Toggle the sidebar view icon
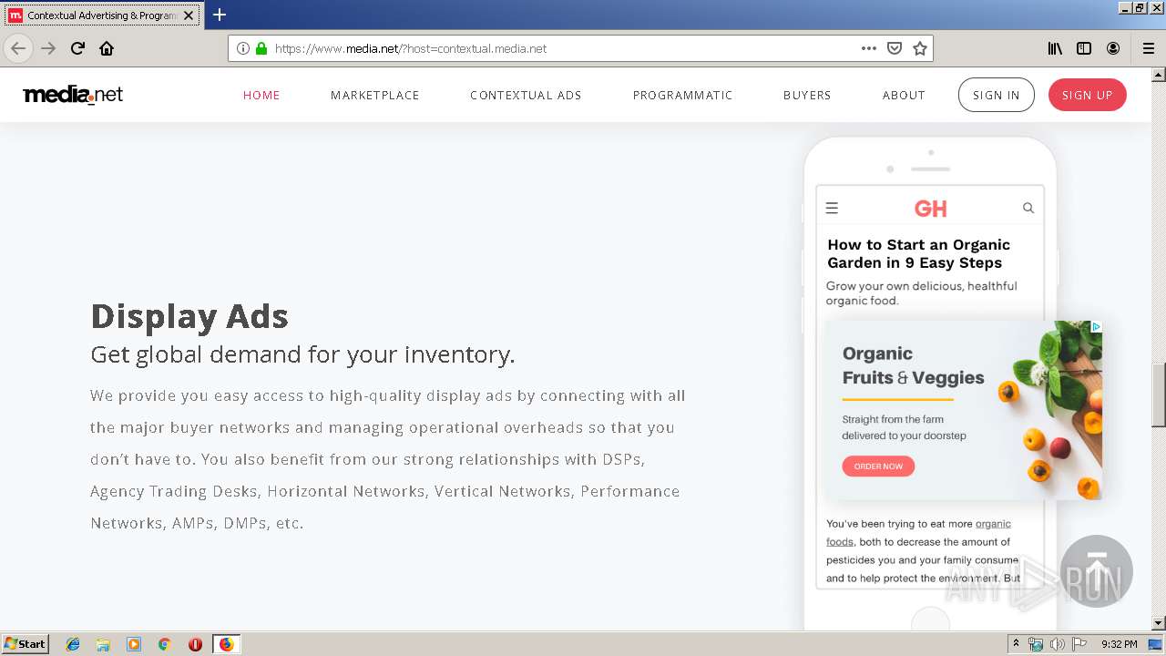 [x=1084, y=48]
